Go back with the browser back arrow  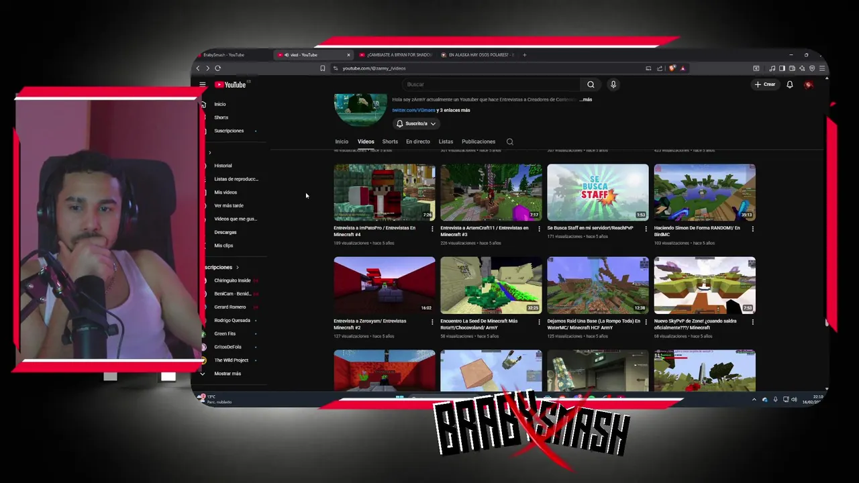pos(198,68)
